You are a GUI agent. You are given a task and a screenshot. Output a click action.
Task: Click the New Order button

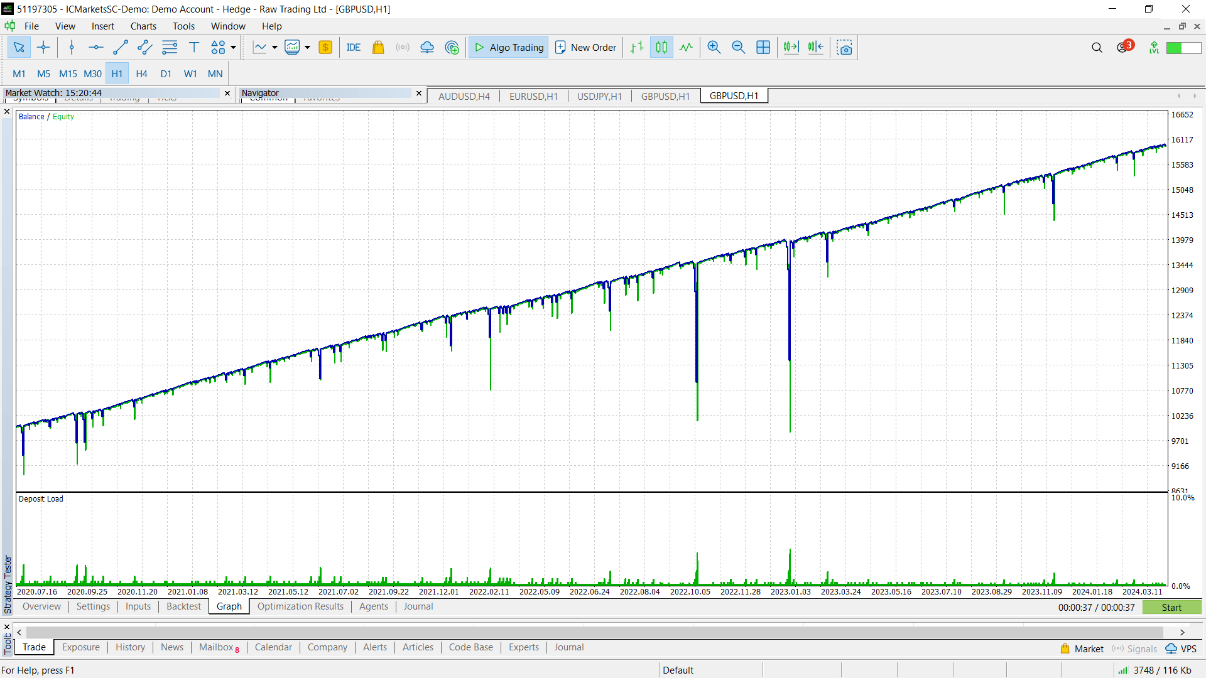(x=585, y=47)
